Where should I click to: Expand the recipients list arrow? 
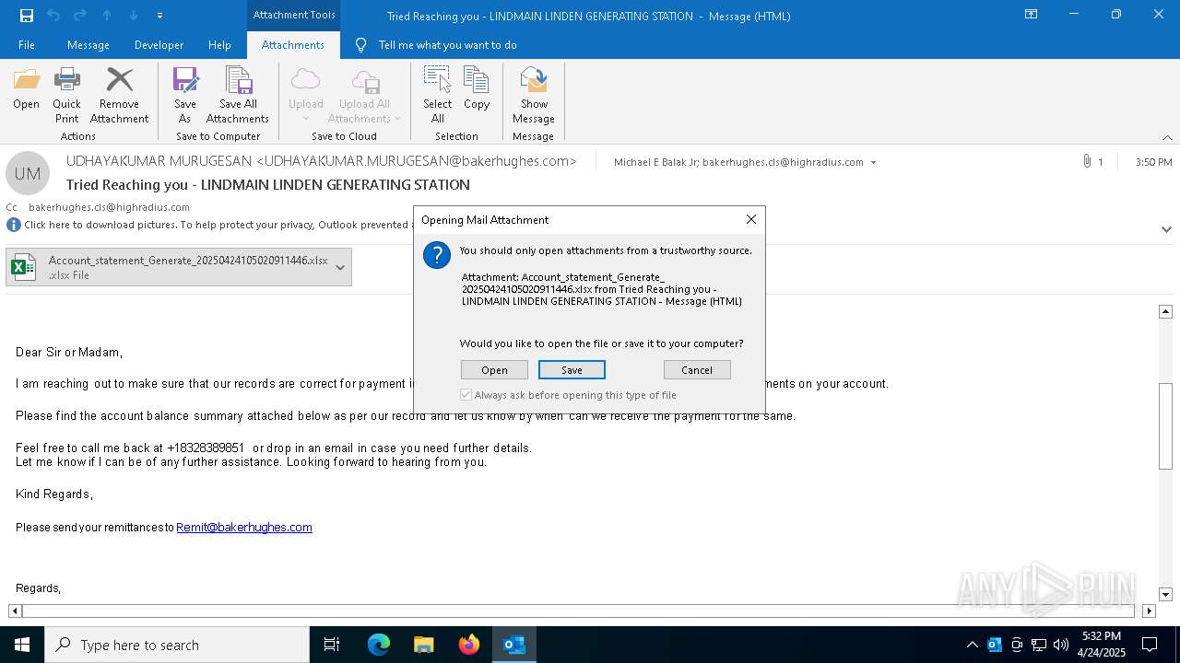(873, 162)
